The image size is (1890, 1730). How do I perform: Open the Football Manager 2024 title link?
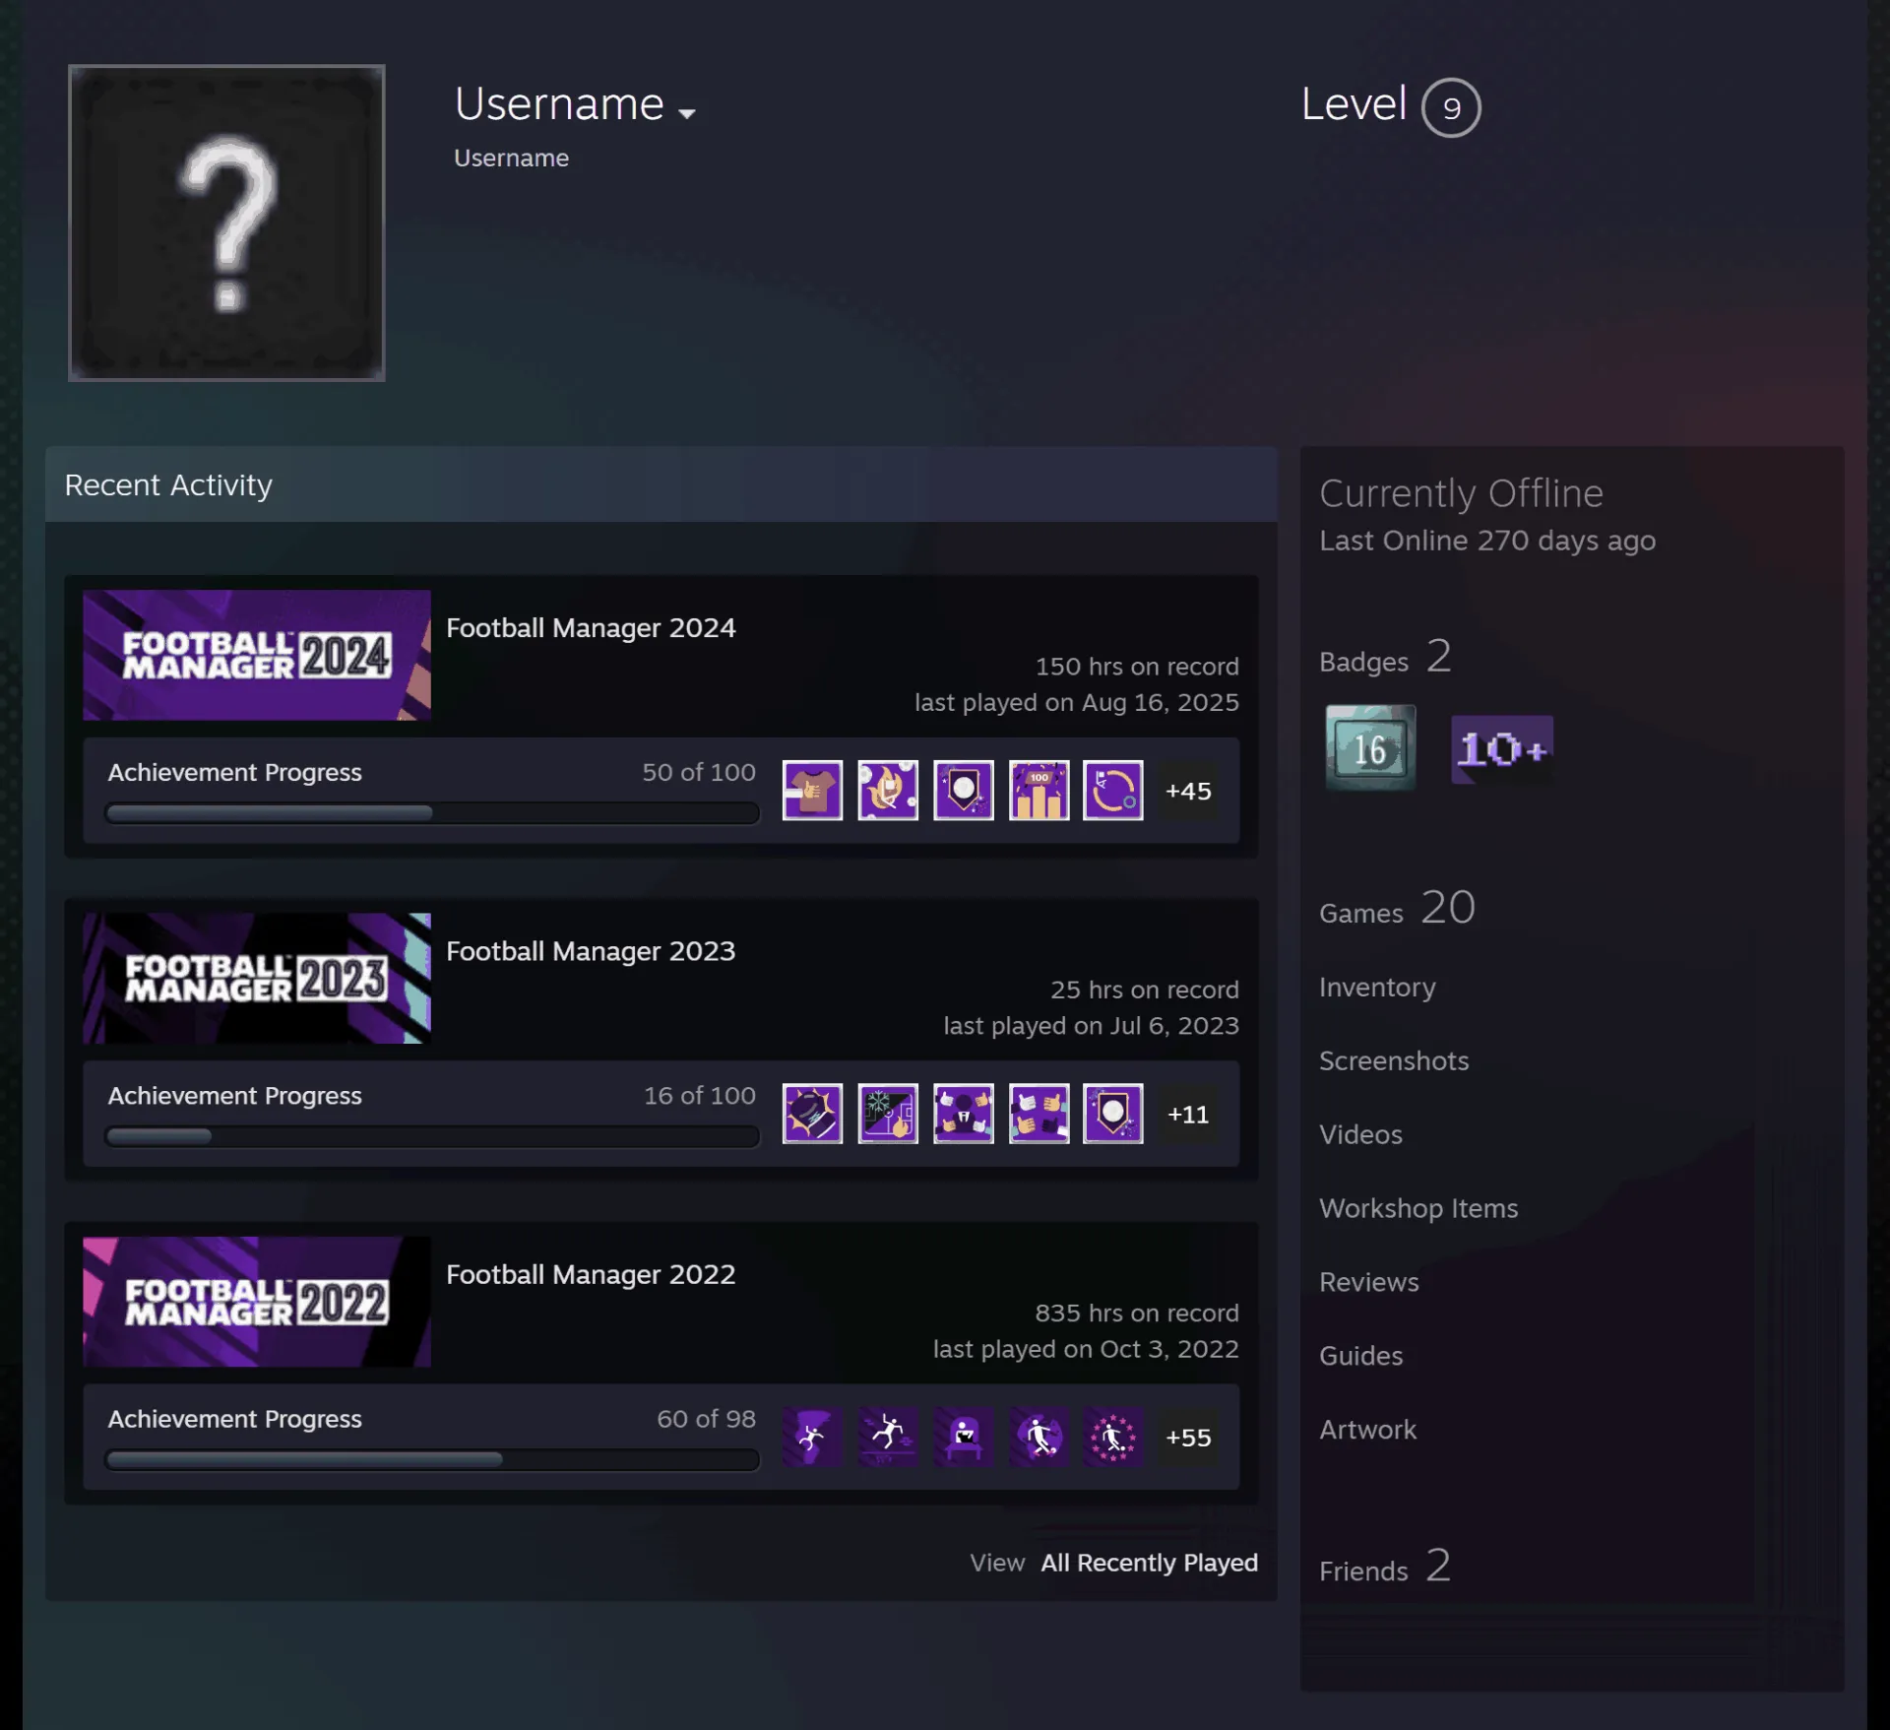(x=591, y=628)
